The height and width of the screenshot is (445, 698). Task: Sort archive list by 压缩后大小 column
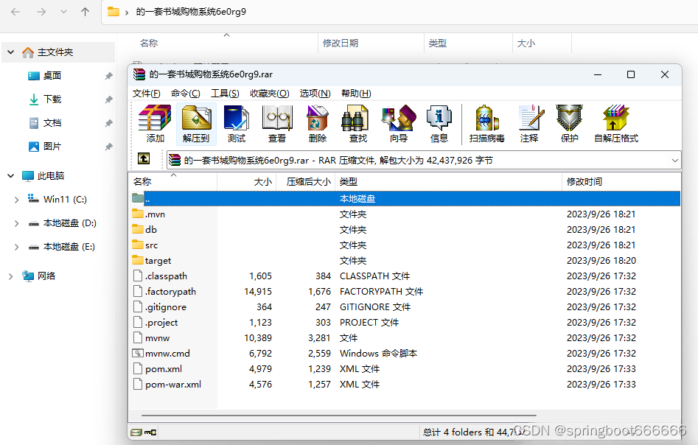(305, 181)
